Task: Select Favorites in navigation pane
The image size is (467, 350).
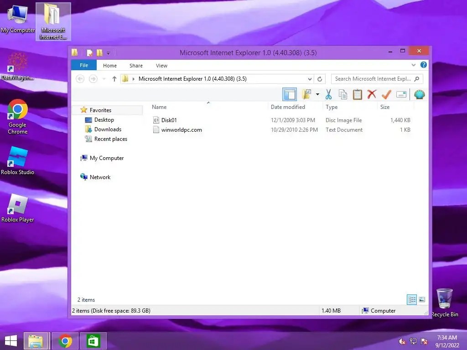Action: point(100,110)
